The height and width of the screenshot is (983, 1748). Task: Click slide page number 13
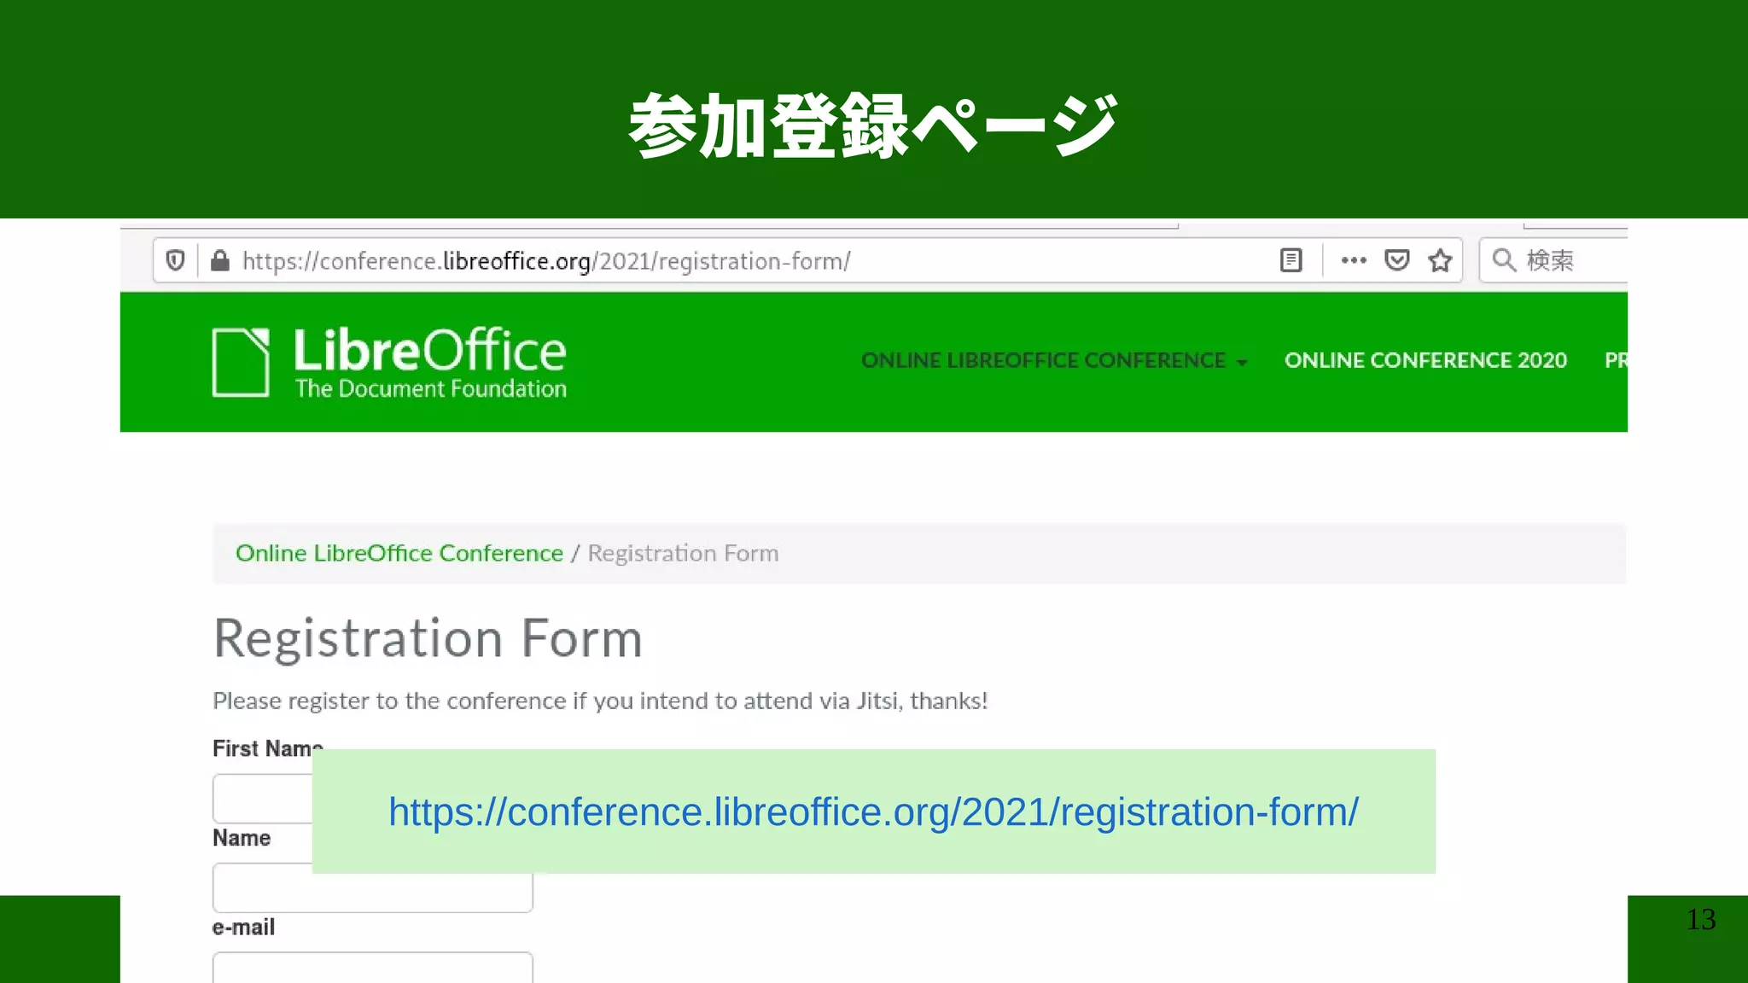pos(1701,919)
